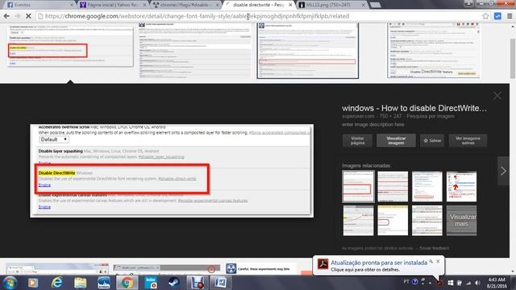Open the blue skyline app on taskbar

coord(104,283)
